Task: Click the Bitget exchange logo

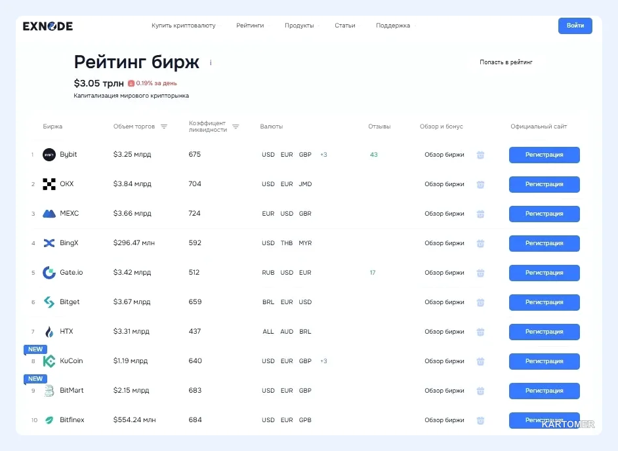Action: coord(49,302)
